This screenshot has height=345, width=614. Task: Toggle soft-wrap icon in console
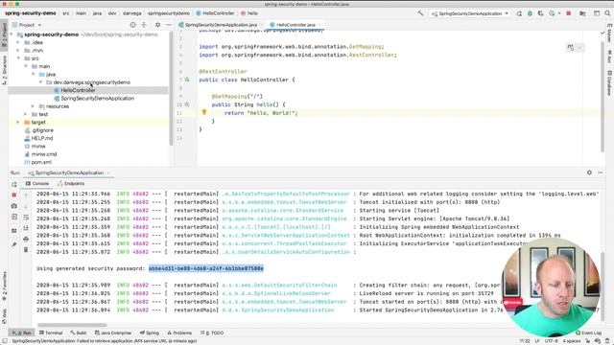(26, 218)
